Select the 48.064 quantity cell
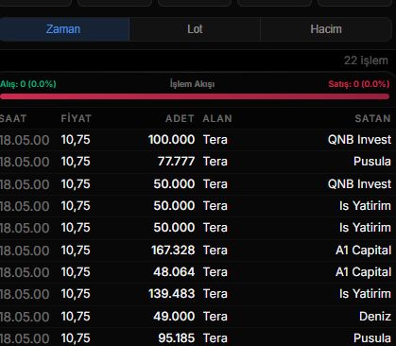The image size is (396, 346). point(174,272)
